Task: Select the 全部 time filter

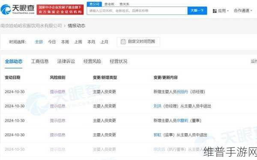Action: (x=39, y=42)
